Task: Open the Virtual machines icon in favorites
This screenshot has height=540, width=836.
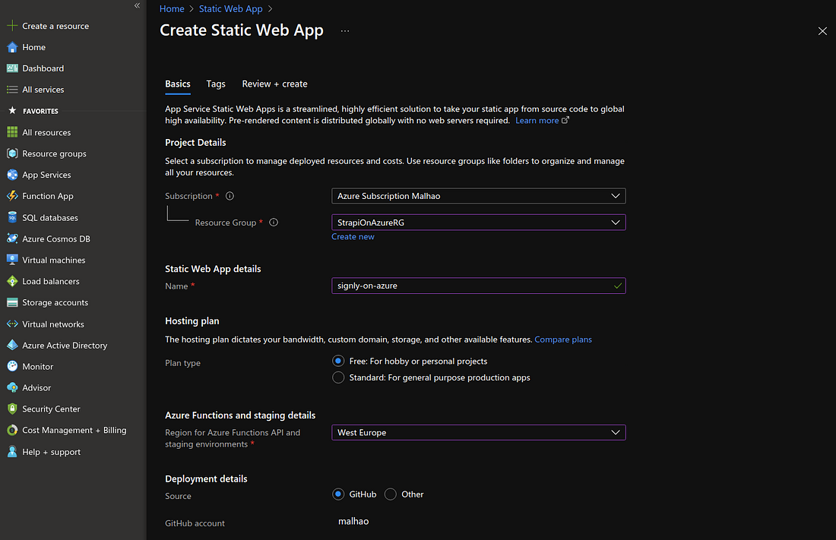Action: tap(11, 260)
